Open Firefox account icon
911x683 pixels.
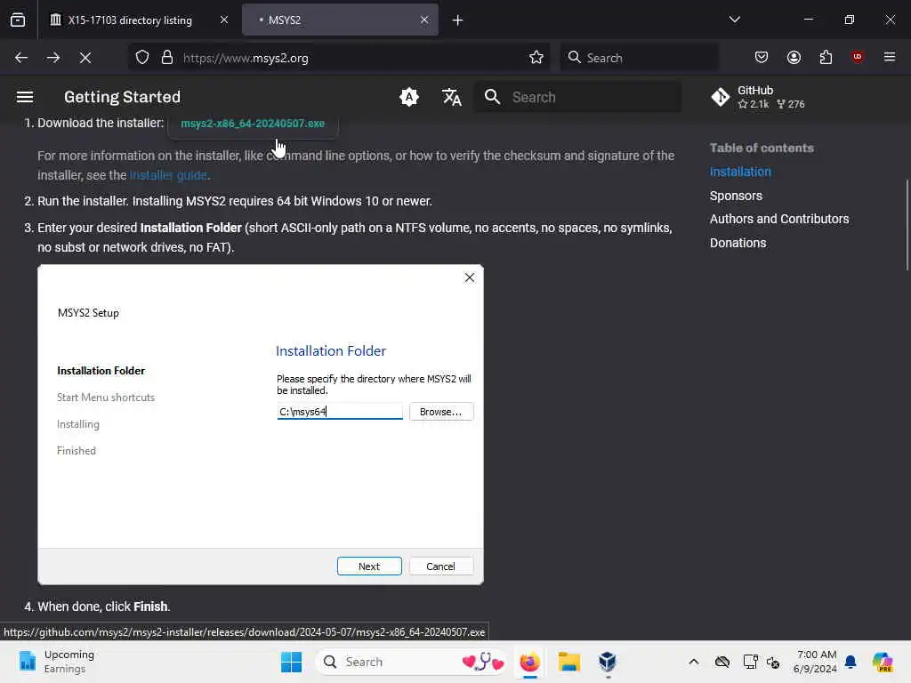[794, 57]
